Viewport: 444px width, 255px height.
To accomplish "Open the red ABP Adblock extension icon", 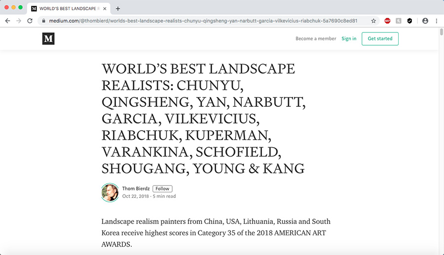I will (387, 21).
